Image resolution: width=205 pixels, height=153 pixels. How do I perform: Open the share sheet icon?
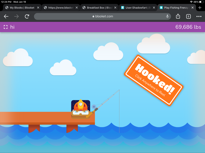pyautogui.click(x=178, y=16)
